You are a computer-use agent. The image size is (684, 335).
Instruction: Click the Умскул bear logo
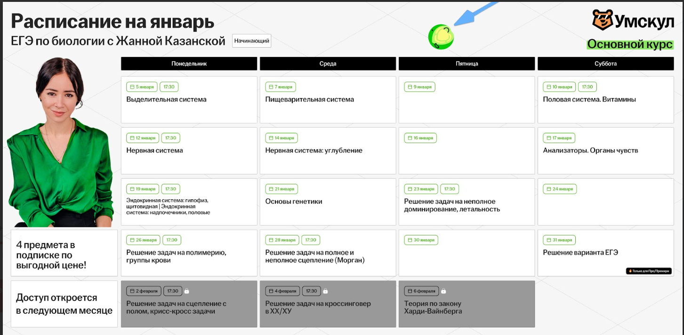coord(603,20)
